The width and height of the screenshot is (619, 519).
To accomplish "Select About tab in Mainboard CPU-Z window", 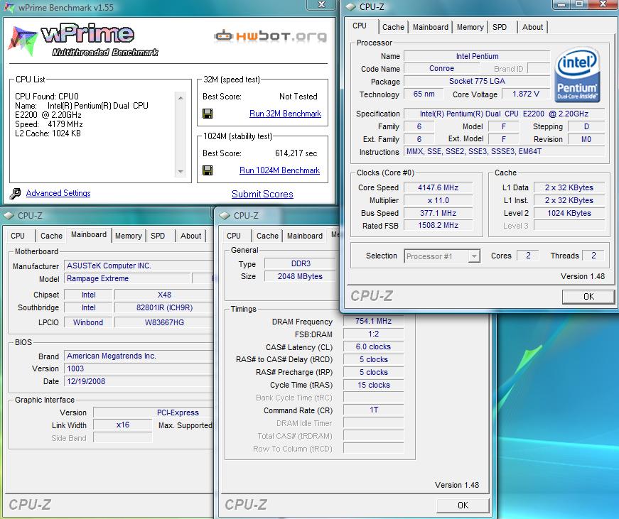I will pos(190,236).
